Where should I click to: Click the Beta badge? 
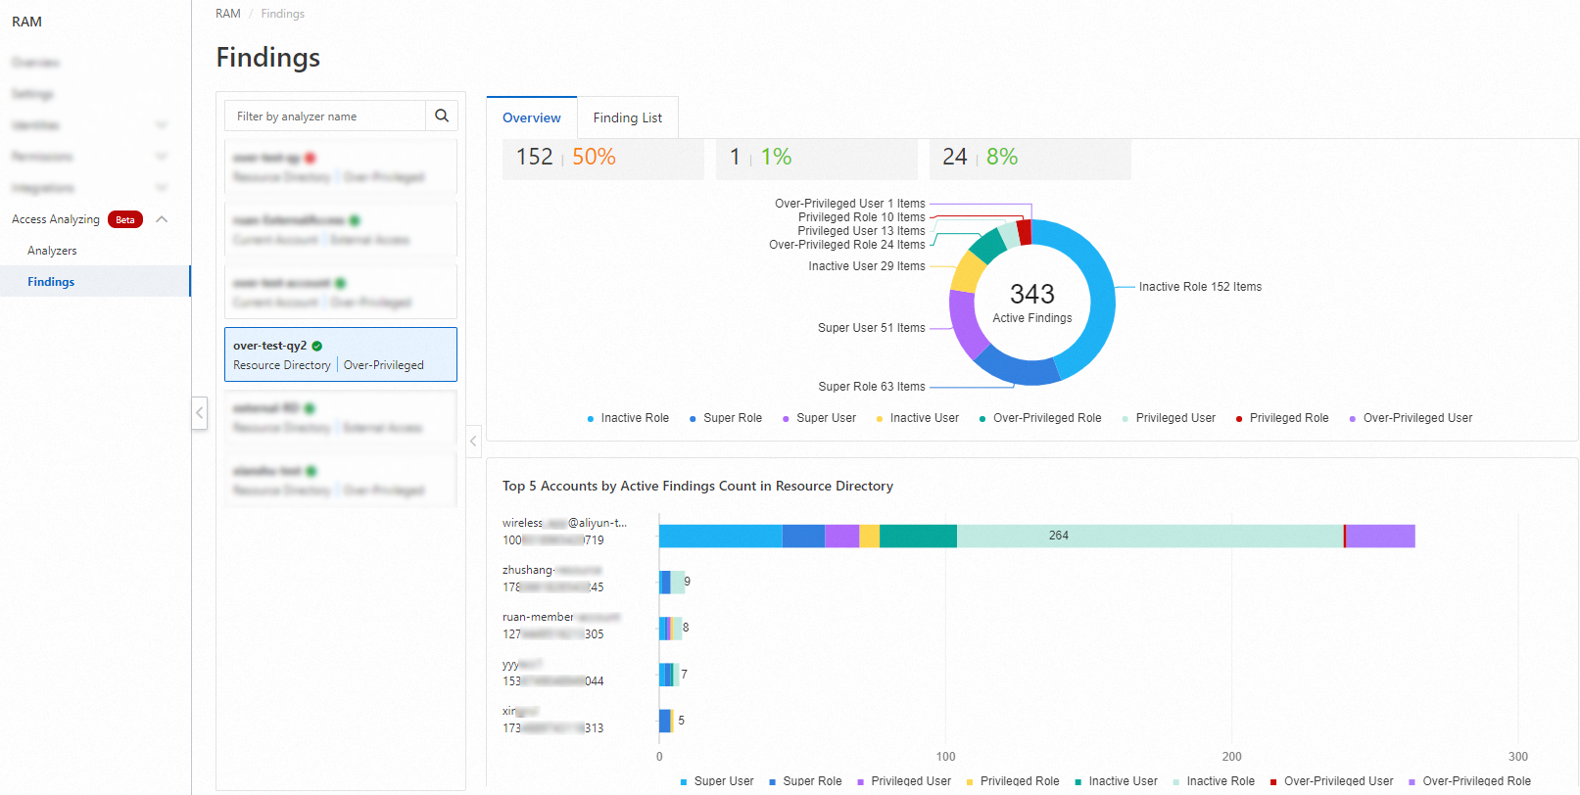click(125, 219)
